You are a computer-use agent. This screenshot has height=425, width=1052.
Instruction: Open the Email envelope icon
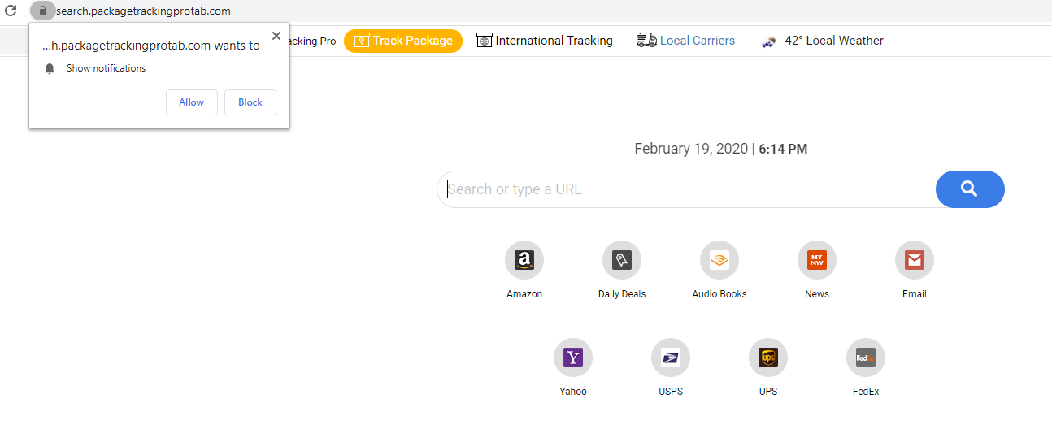915,261
